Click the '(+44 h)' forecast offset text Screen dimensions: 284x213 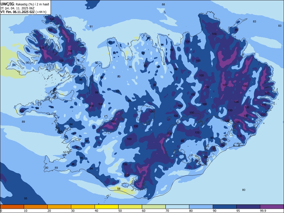[41, 12]
